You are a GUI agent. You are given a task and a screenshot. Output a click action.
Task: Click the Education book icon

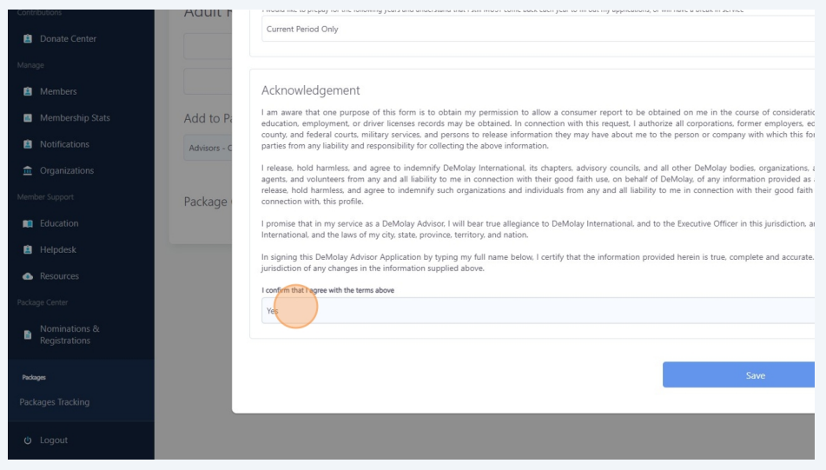tap(28, 223)
